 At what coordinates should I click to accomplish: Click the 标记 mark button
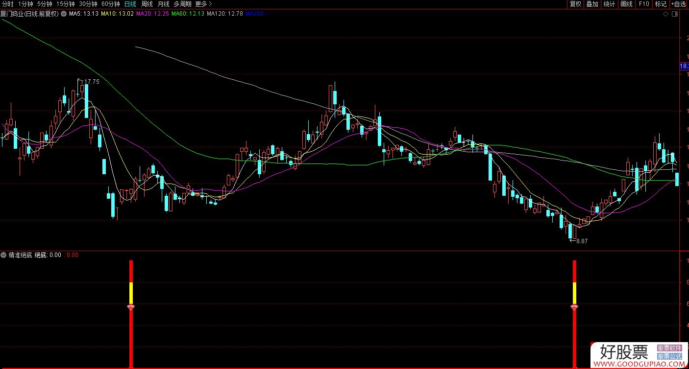(x=661, y=4)
